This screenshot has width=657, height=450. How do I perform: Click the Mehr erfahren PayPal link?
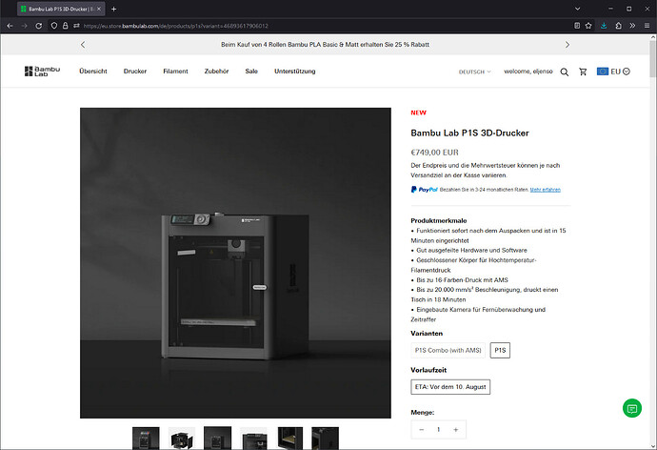tap(546, 190)
